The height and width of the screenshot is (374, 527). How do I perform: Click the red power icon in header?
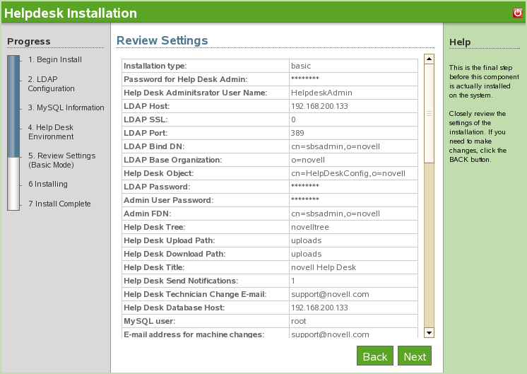pyautogui.click(x=517, y=13)
